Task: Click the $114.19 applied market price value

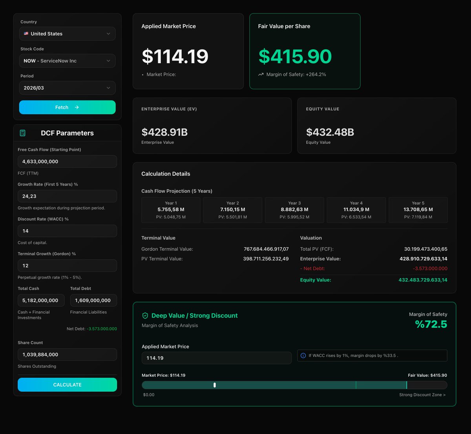Action: (175, 57)
